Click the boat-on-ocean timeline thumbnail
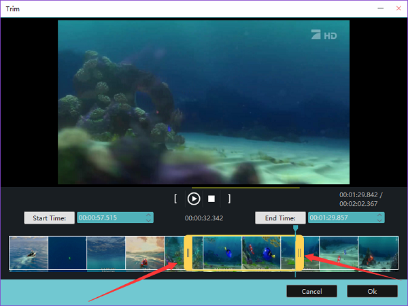 pos(29,253)
